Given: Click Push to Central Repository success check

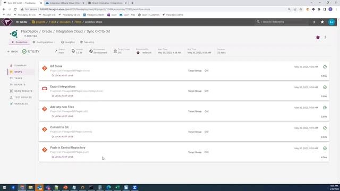Looking at the screenshot, I should pyautogui.click(x=325, y=149).
